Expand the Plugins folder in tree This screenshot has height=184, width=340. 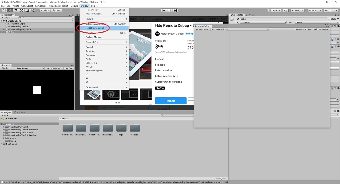coord(4,138)
